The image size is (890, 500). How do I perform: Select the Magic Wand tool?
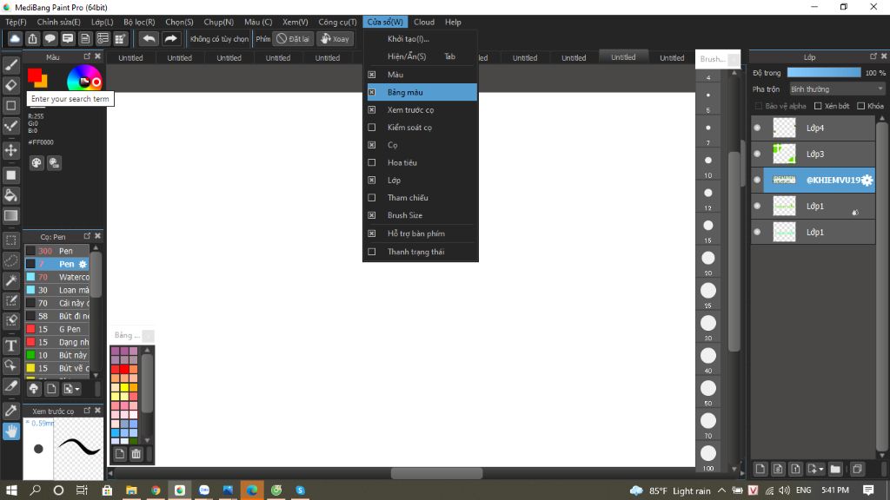click(10, 280)
